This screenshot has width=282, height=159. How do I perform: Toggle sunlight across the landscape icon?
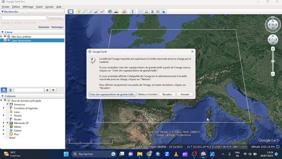(x=116, y=11)
